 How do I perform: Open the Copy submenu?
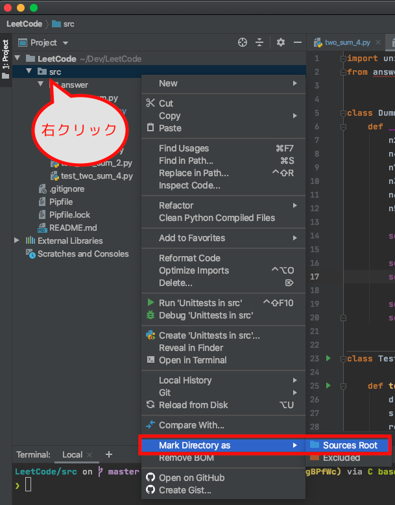(x=223, y=116)
